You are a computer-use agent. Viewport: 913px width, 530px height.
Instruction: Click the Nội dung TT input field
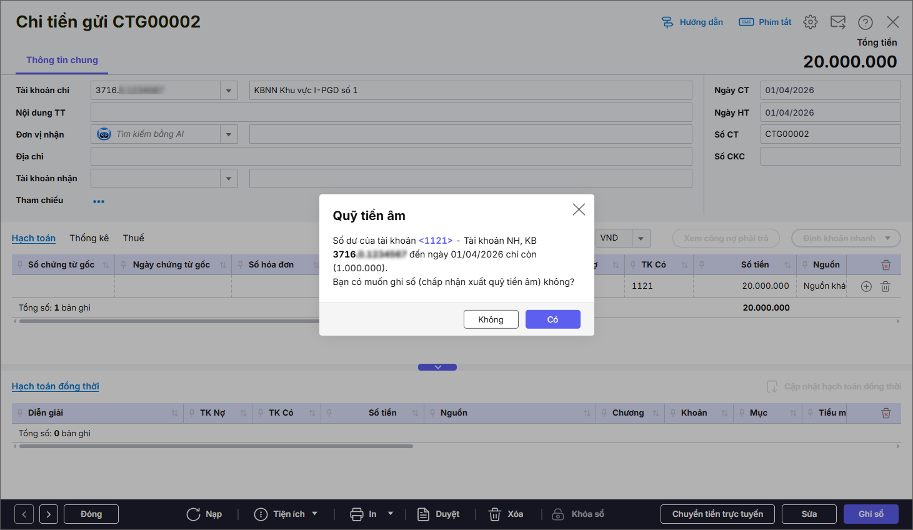(x=391, y=112)
